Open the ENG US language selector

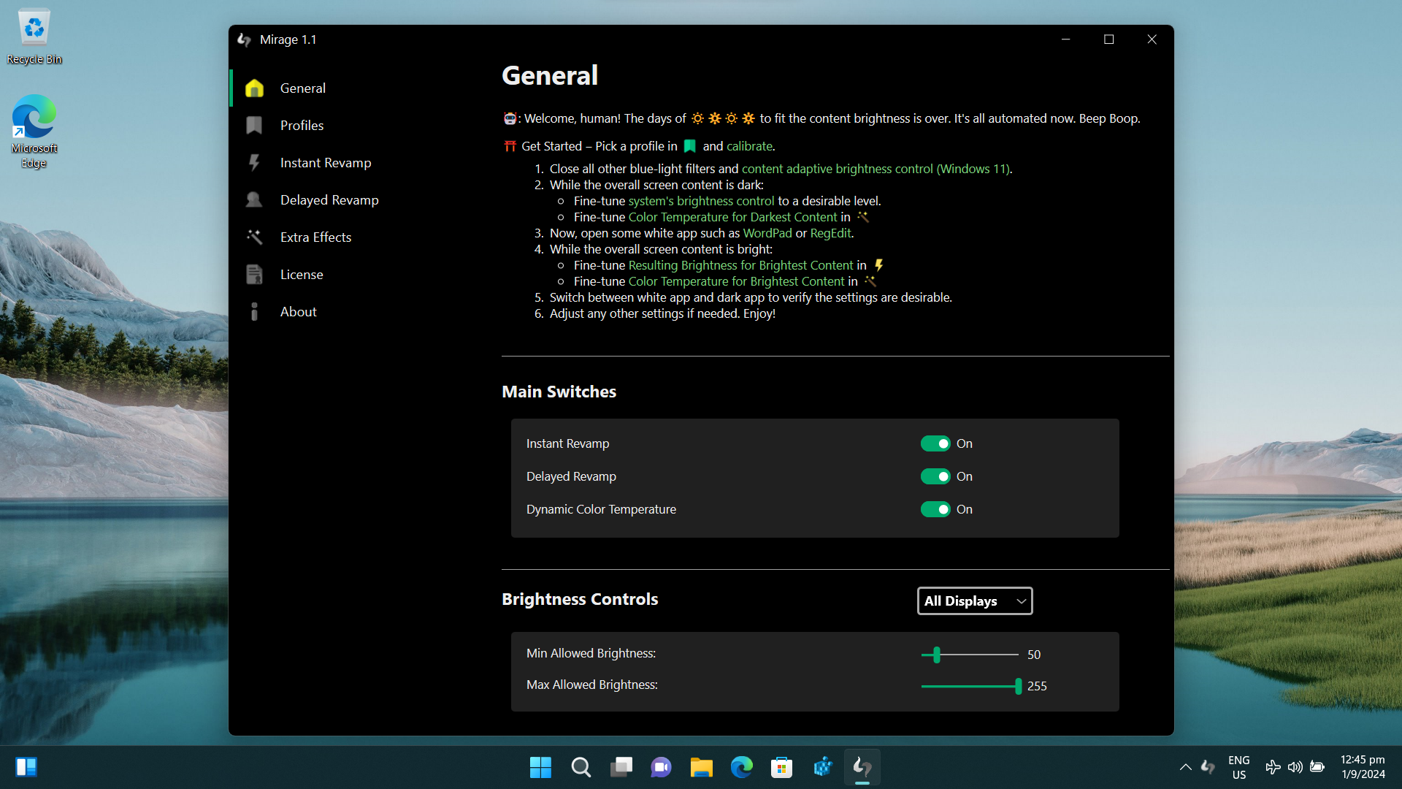[1239, 767]
